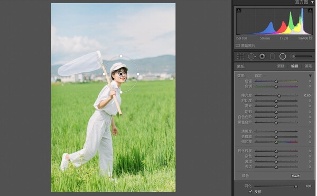Select the radial filter center pin on face
Viewport: 317px width, 196px height.
(120, 74)
